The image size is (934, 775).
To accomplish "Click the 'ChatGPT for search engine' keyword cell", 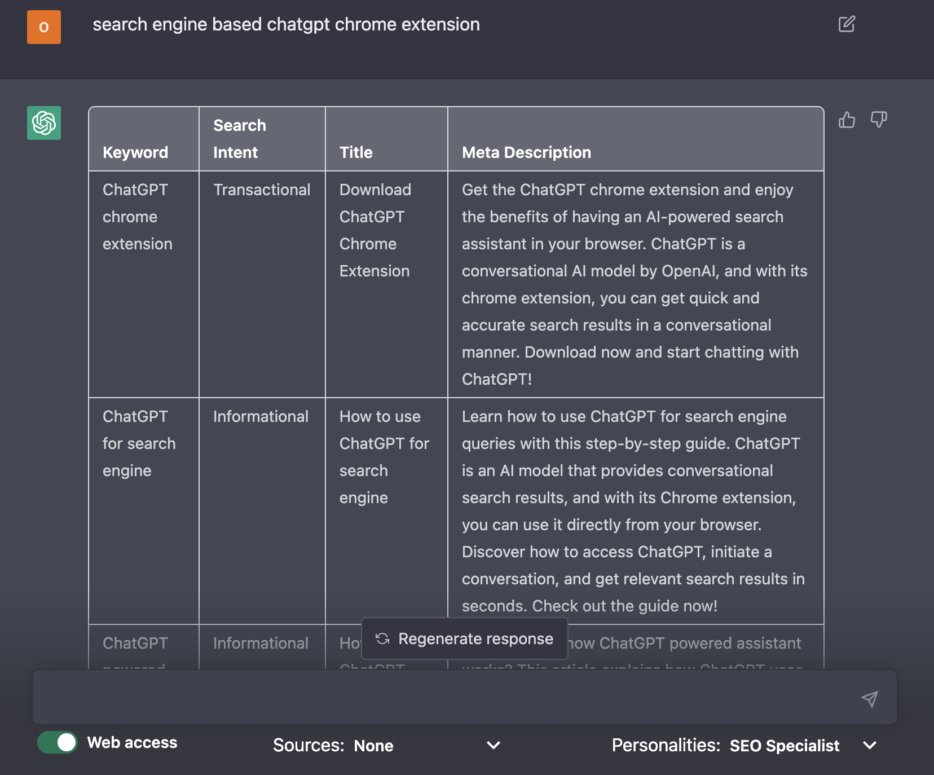I will tap(144, 511).
